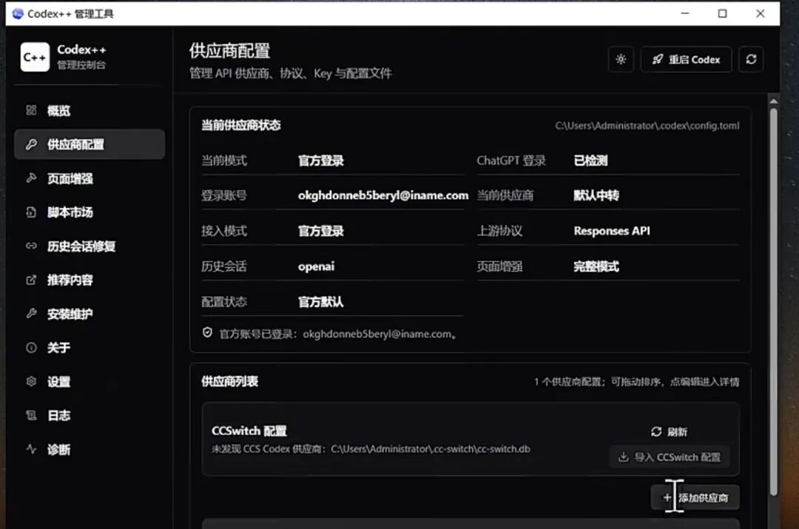
Task: Click the refresh icon beside 重启 Codex
Action: click(751, 60)
